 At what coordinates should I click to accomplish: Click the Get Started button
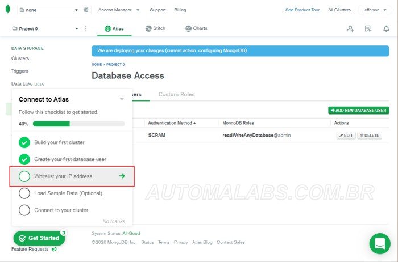click(39, 238)
